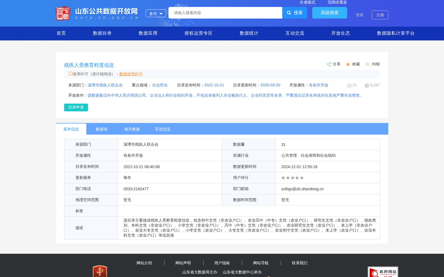Switch to the 相关数据 tab
Screen dimensions: 444x277
tap(132, 129)
